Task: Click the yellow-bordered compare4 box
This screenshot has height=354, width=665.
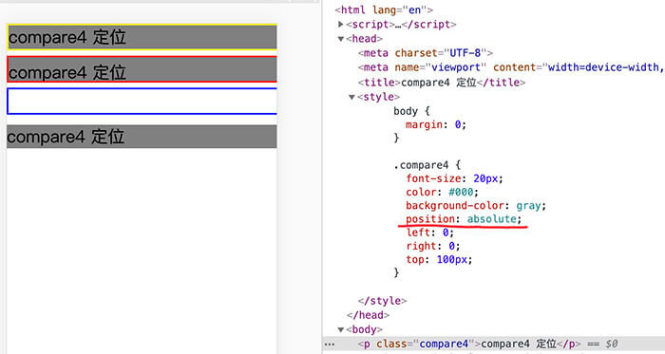Action: [x=142, y=37]
